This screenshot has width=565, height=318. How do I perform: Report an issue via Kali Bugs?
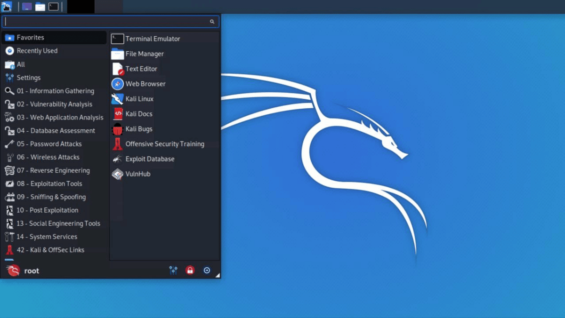(138, 129)
